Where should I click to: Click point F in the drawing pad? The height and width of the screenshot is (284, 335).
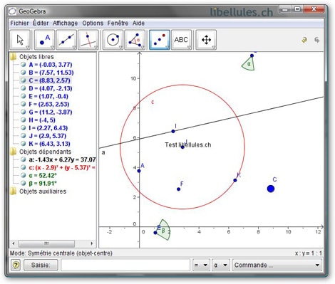tap(179, 189)
